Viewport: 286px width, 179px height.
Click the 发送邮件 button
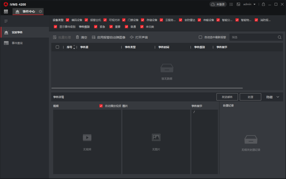227,97
